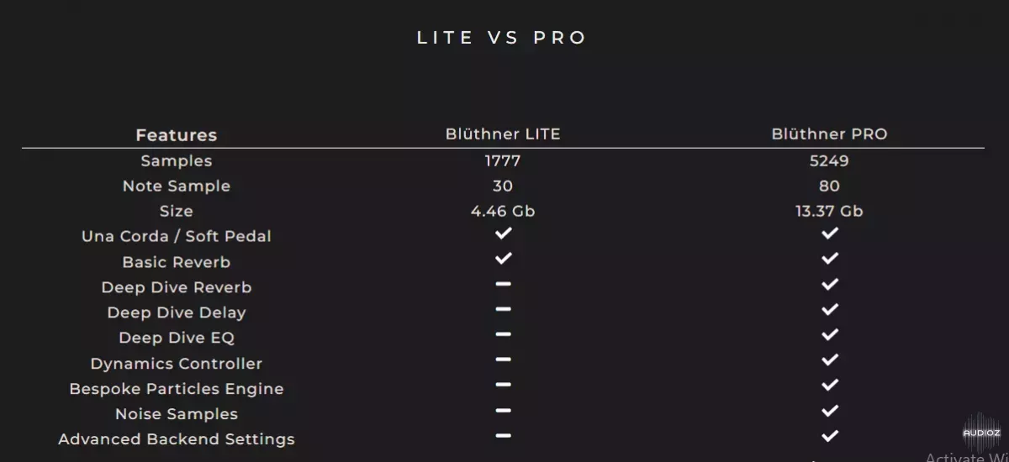Click the LITE dash for Deep Dive Delay
1009x462 pixels.
(x=503, y=310)
